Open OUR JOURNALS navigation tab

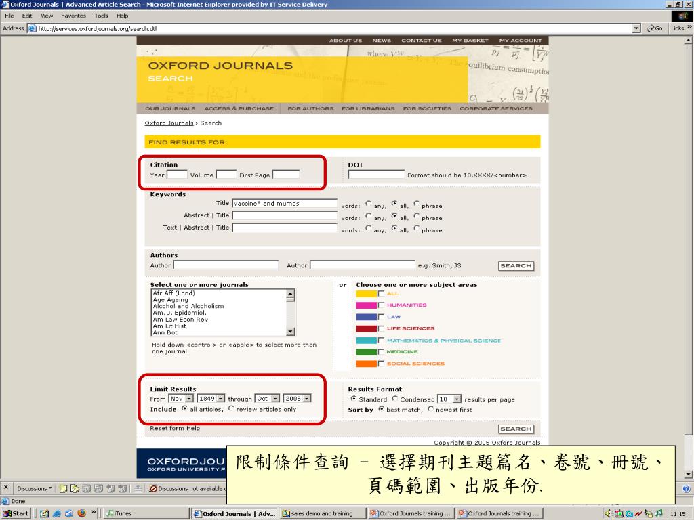(170, 108)
